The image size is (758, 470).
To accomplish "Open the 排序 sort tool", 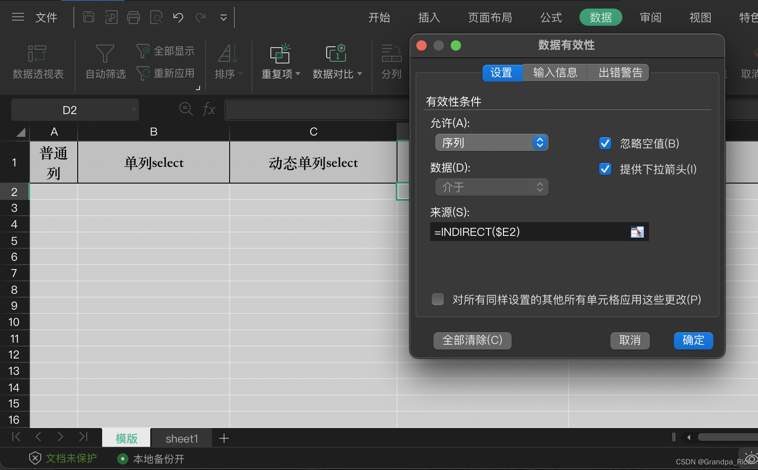I will (x=226, y=62).
